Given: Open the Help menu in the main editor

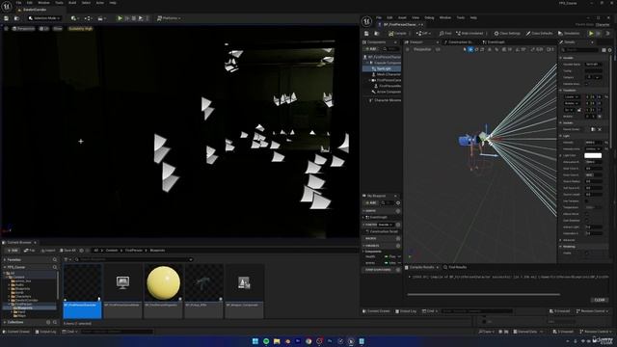Looking at the screenshot, I should pos(113,3).
